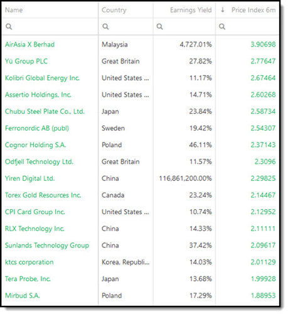Open Torex Gold Resources Inc. link
Image resolution: width=288 pixels, height=314 pixels.
pyautogui.click(x=43, y=195)
